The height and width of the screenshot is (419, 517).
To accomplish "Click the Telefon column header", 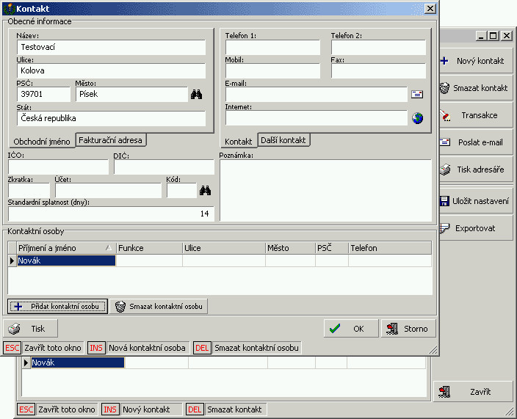I will coord(390,248).
